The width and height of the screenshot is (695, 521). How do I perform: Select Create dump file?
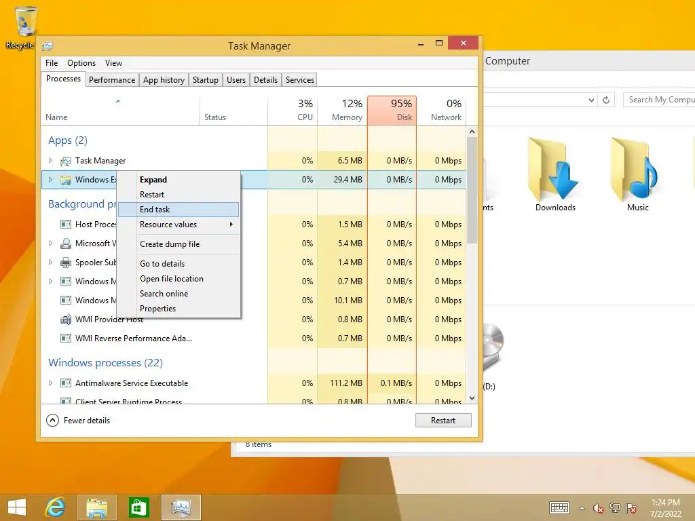[x=179, y=244]
